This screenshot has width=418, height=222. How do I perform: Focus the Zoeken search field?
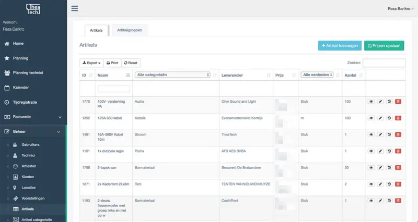click(384, 63)
